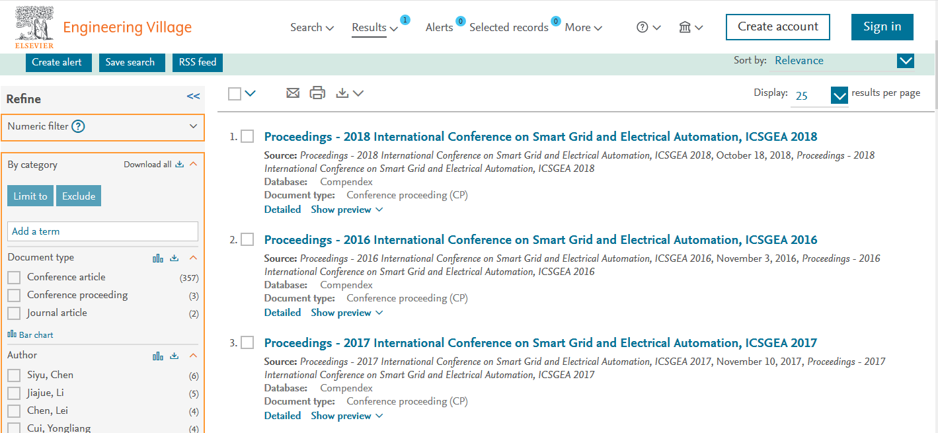This screenshot has width=938, height=433.
Task: Open the help question mark menu
Action: 648,27
